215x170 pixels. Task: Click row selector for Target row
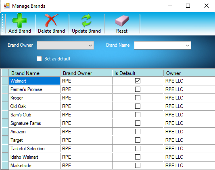[5, 140]
